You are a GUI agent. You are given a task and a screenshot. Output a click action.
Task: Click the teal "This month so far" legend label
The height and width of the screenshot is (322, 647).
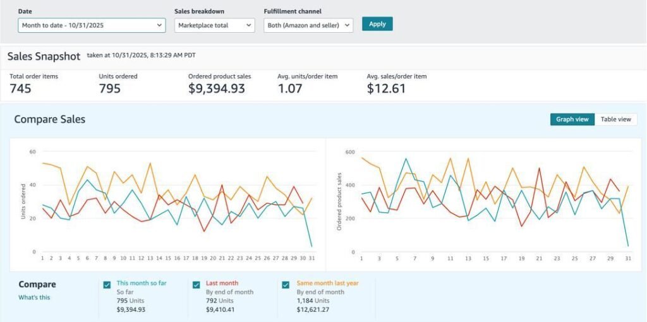point(142,283)
